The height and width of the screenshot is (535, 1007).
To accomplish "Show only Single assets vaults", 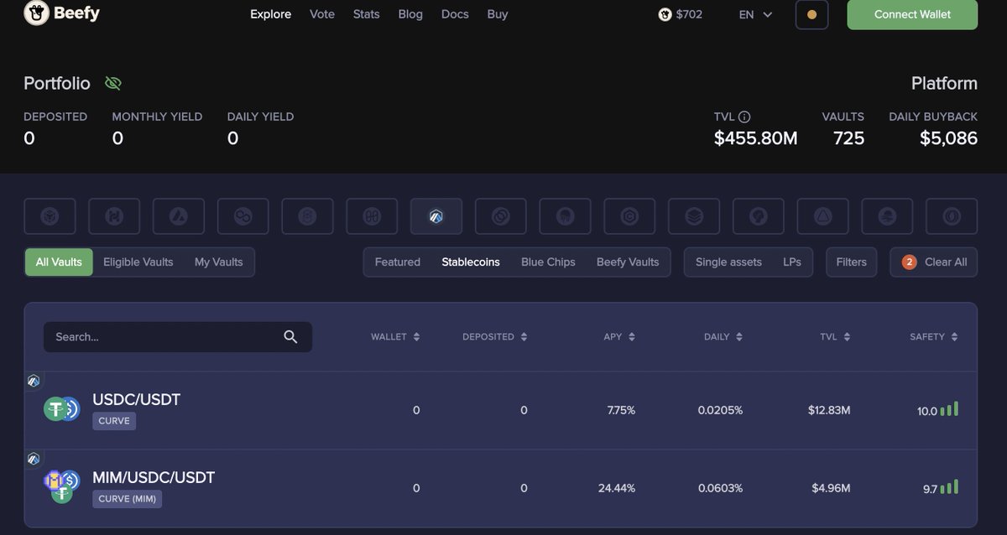I will 728,262.
